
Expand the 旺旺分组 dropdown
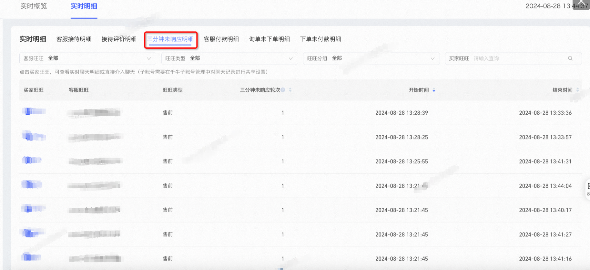click(371, 58)
